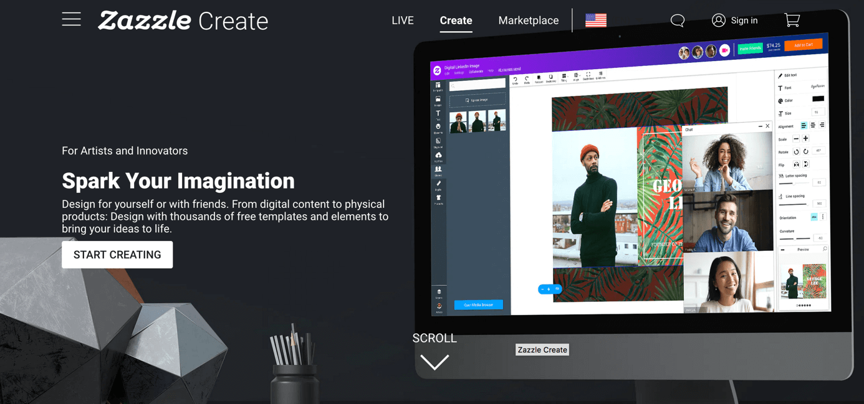Viewport: 864px width, 404px height.
Task: Close the Chat window in mockup
Action: 767,126
